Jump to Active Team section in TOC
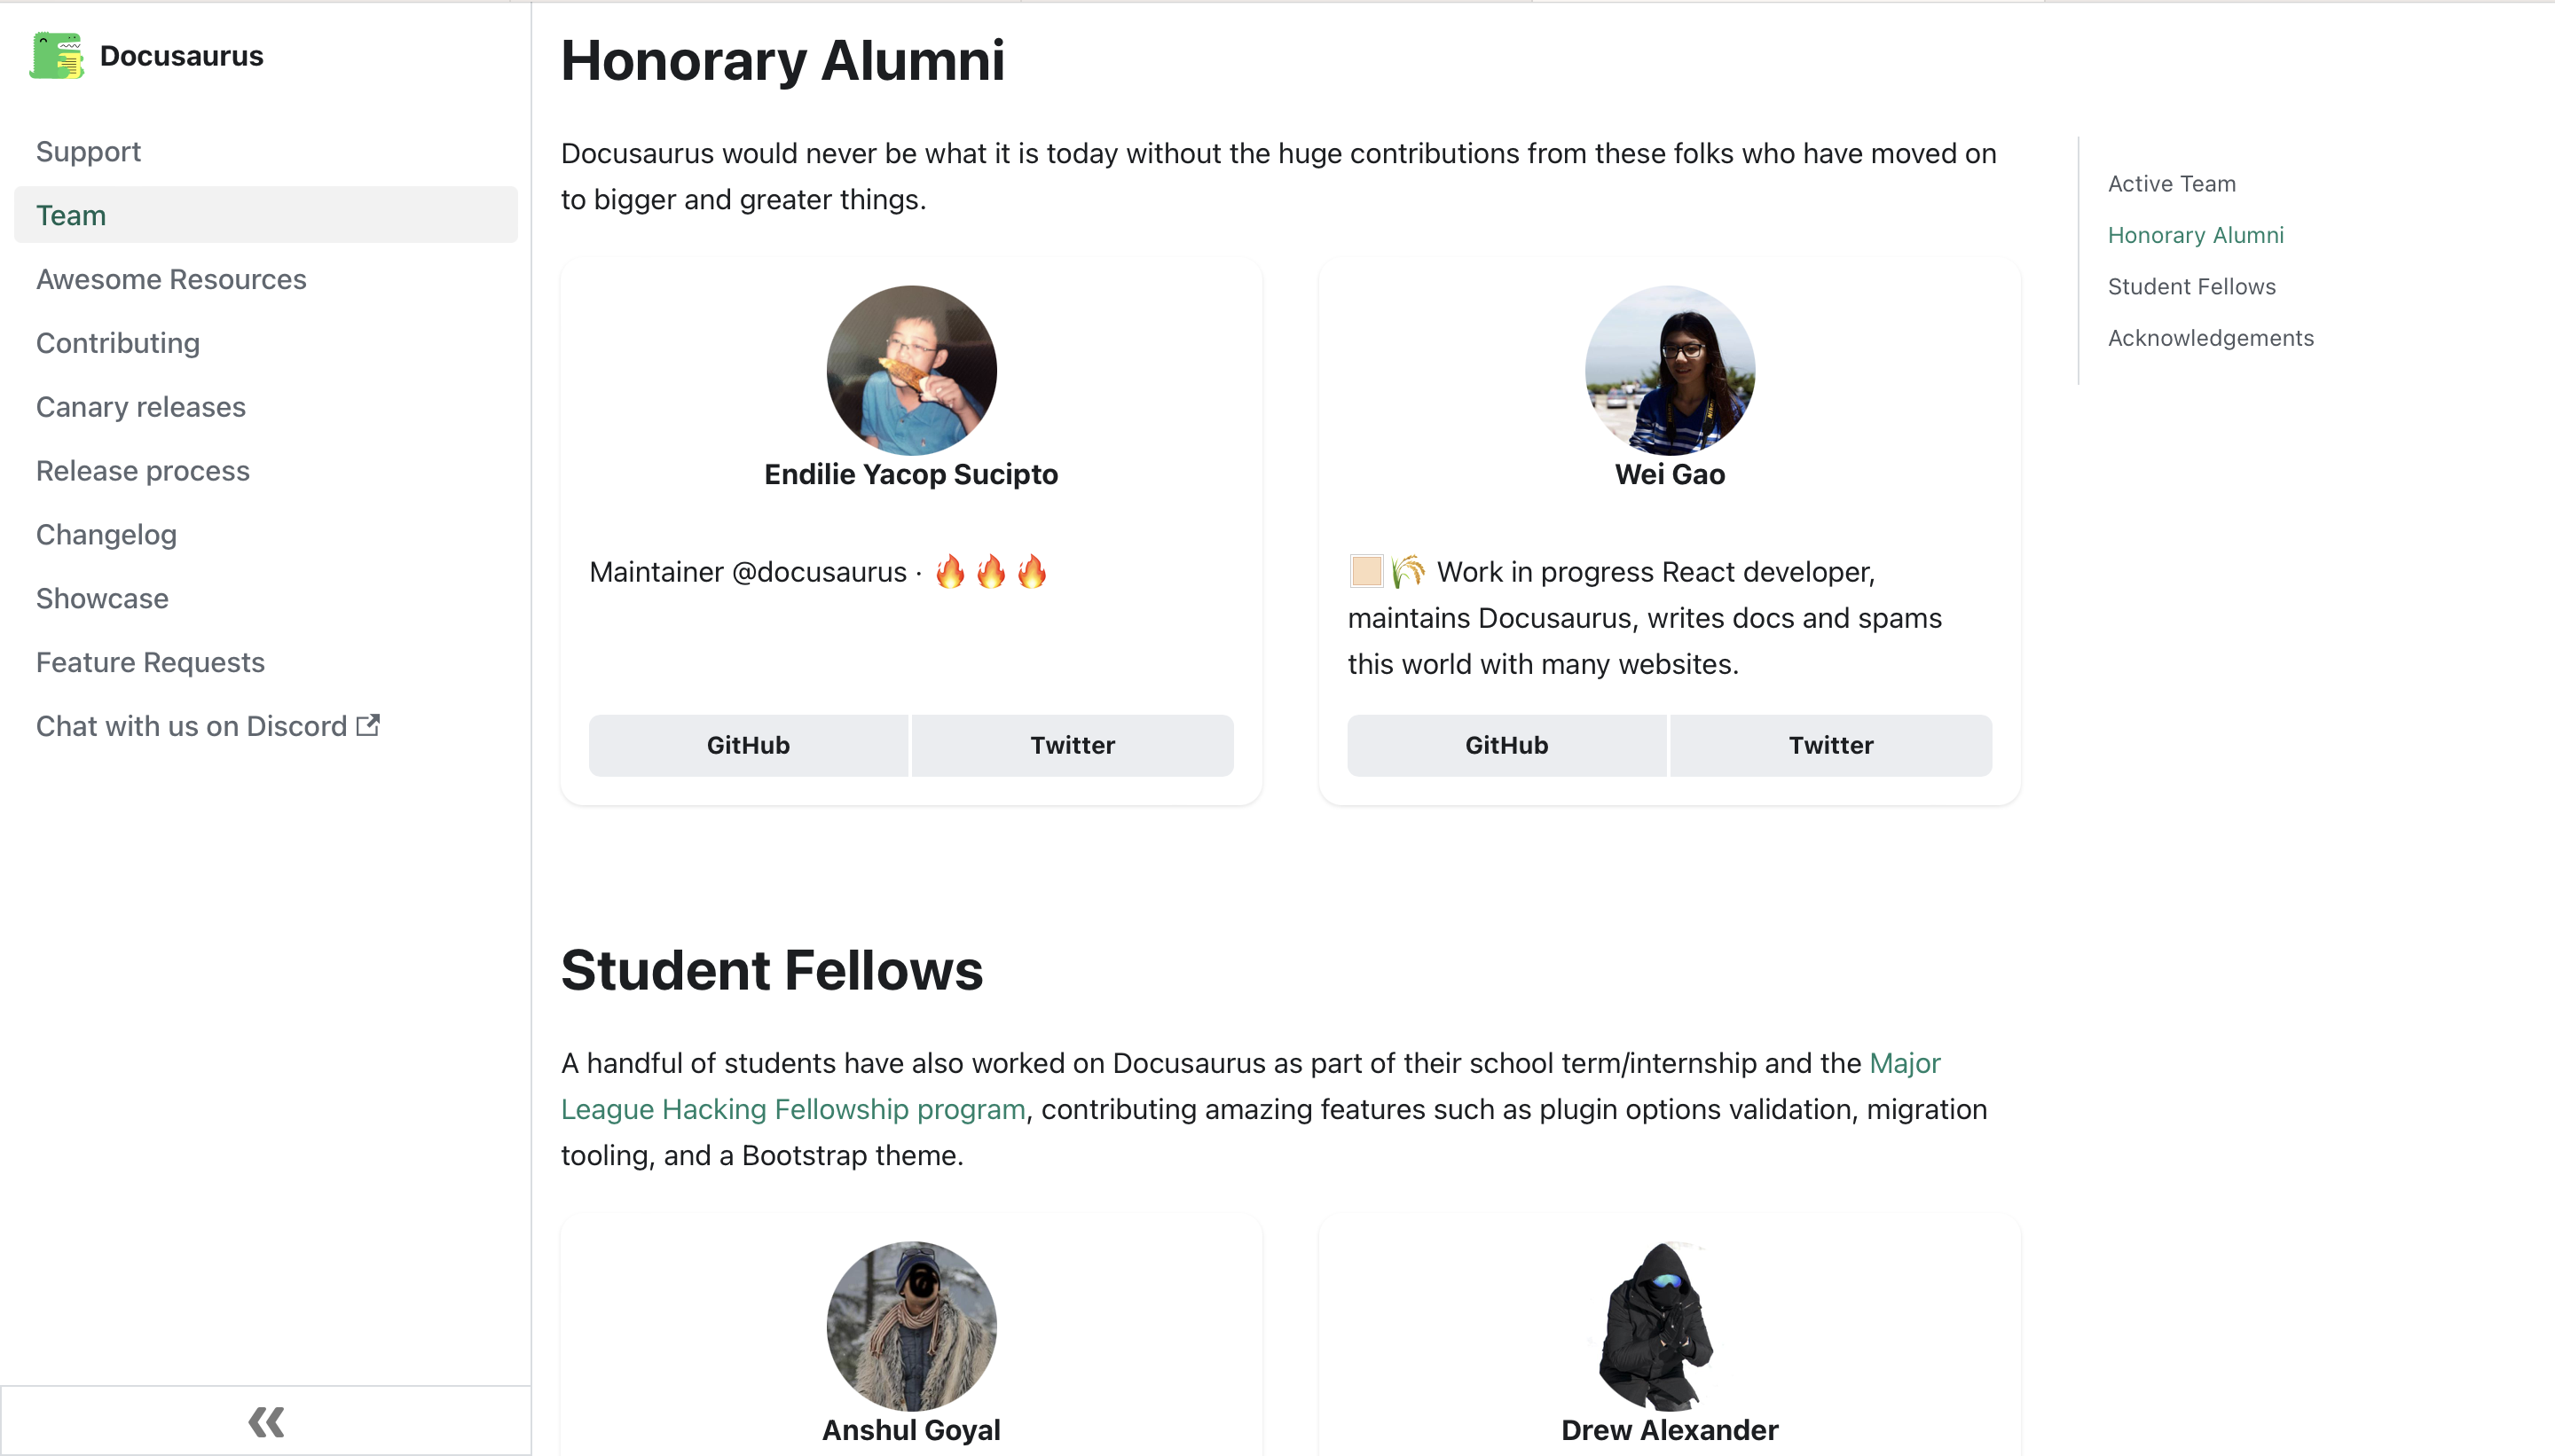Image resolution: width=2555 pixels, height=1456 pixels. coord(2172,184)
